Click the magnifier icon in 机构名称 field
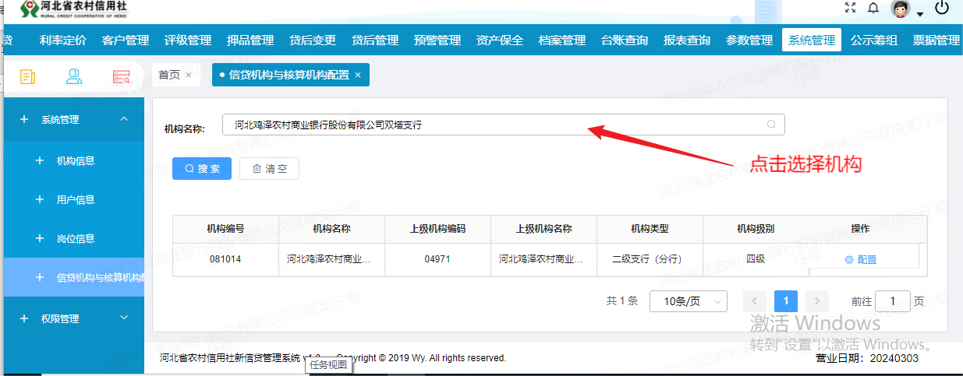963x376 pixels. tap(771, 124)
